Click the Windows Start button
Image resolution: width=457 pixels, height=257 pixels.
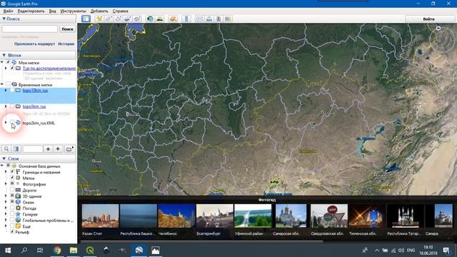click(8, 250)
